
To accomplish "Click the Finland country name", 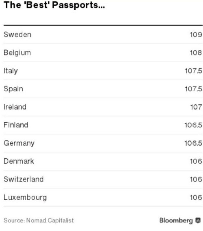I will coord(16,125).
